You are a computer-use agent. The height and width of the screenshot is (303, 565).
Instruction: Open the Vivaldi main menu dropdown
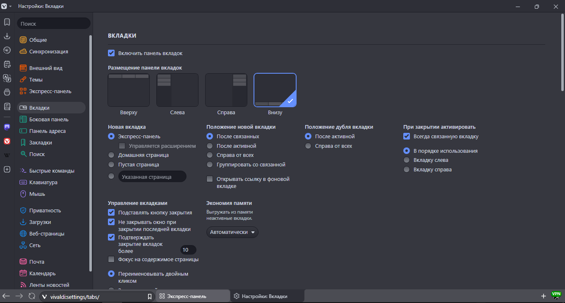click(6, 6)
